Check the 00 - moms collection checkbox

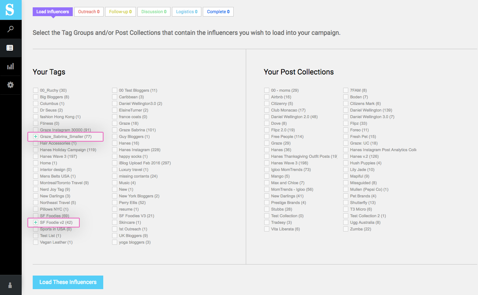(x=267, y=90)
